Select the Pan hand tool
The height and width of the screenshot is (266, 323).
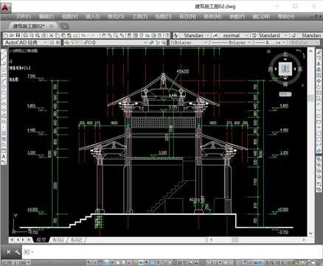click(x=104, y=35)
